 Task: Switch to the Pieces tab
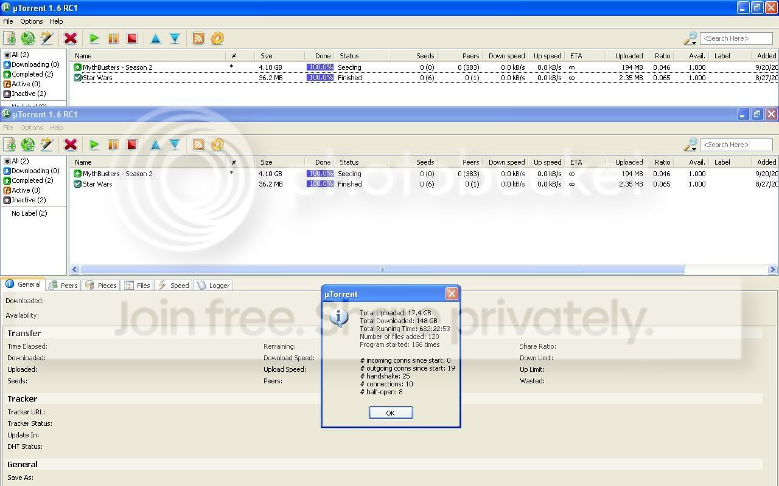[x=101, y=285]
